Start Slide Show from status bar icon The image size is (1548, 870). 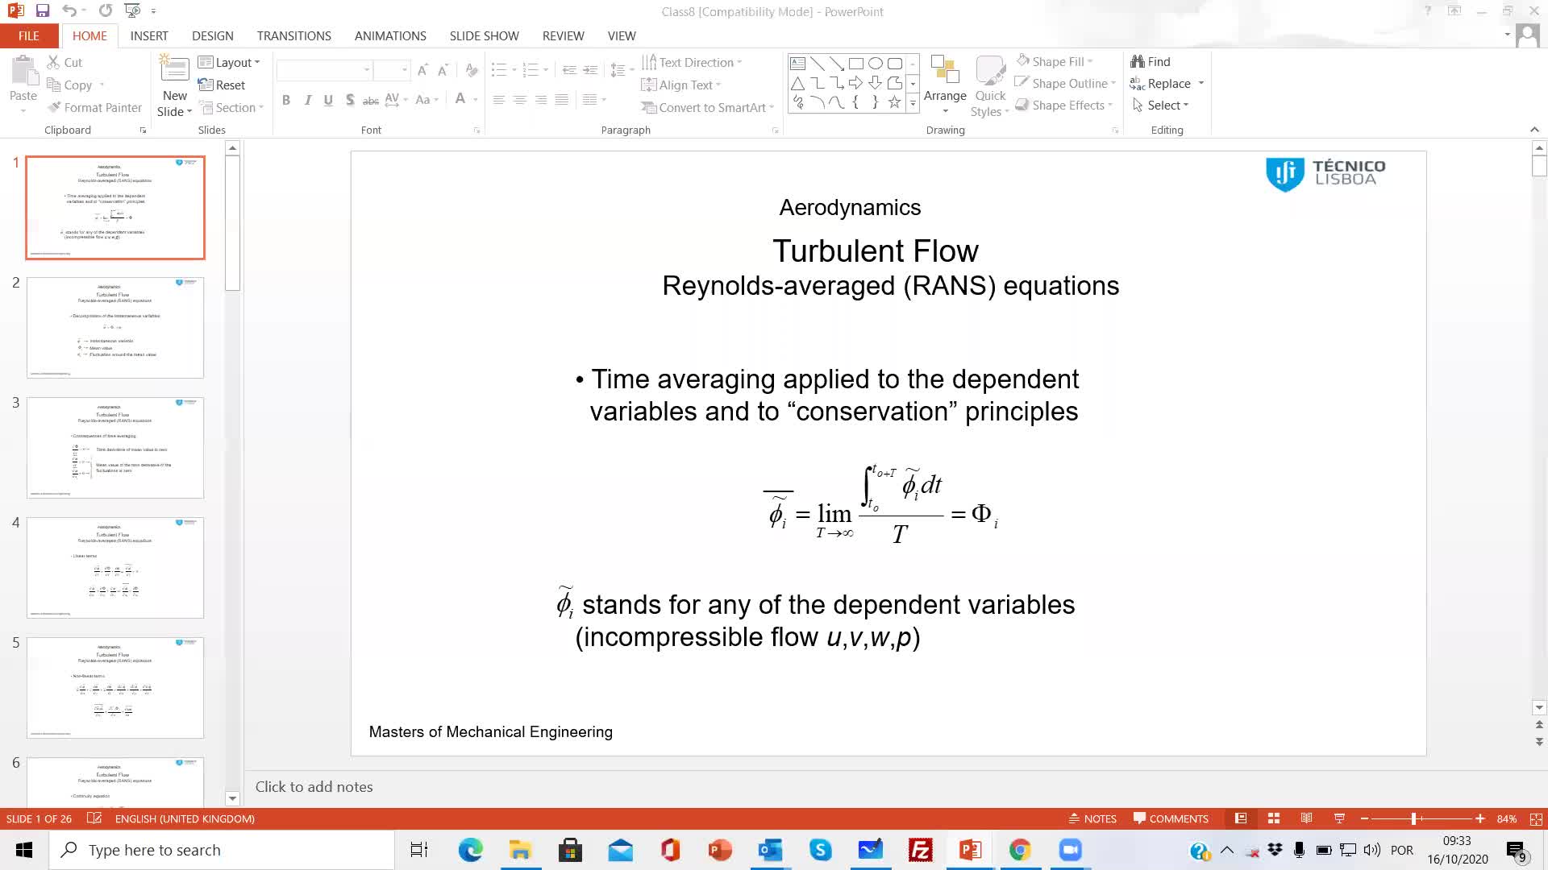[1339, 818]
